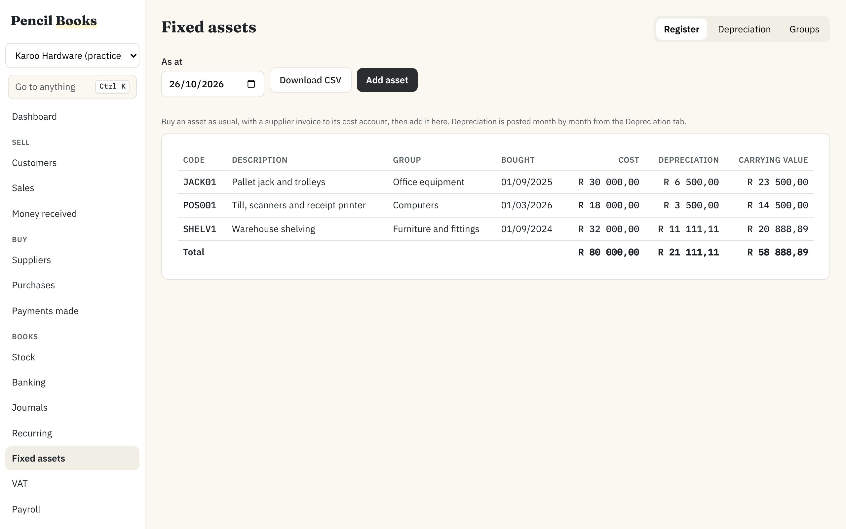Click the Add asset button

coord(387,80)
